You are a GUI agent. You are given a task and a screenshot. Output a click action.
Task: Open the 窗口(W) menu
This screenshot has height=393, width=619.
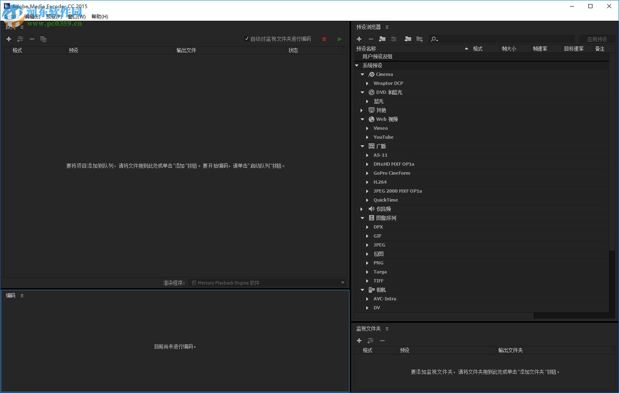click(76, 17)
